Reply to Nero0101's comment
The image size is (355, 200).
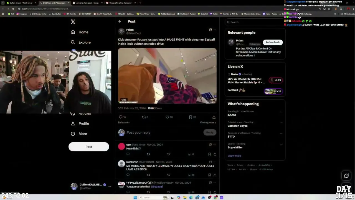pos(128,175)
